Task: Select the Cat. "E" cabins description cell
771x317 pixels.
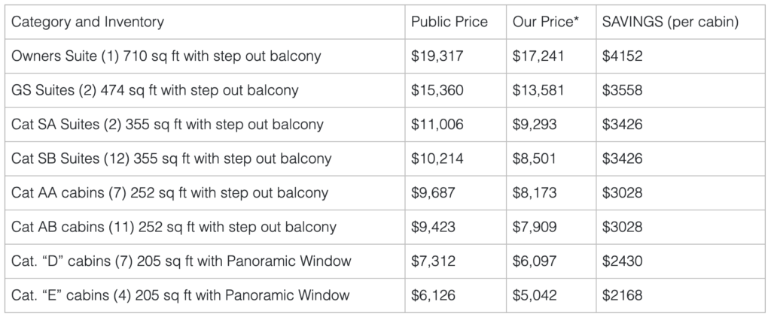Action: tap(181, 295)
